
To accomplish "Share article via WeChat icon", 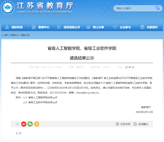I will [x=30, y=124].
